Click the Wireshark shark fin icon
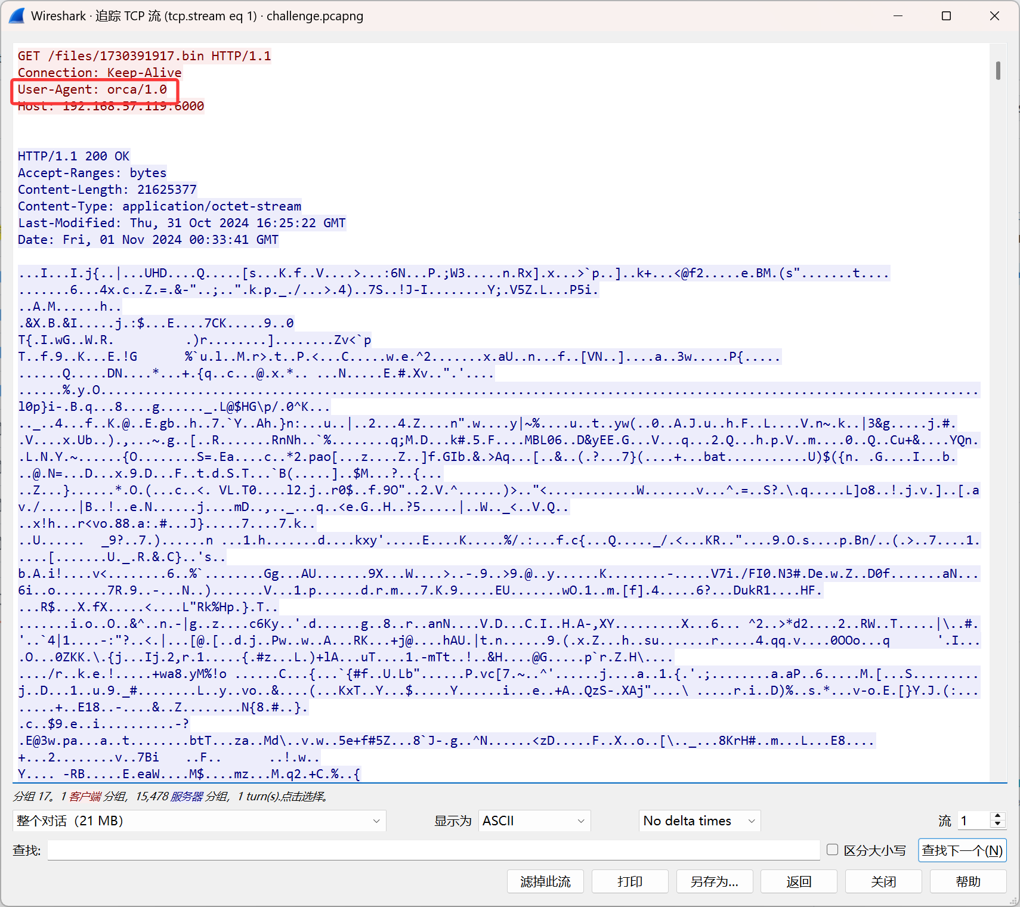This screenshot has width=1020, height=907. point(17,16)
